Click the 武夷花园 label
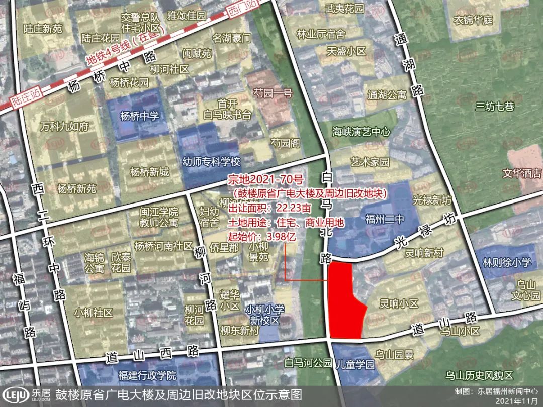Viewport: 543px width, 407px height. click(x=345, y=8)
